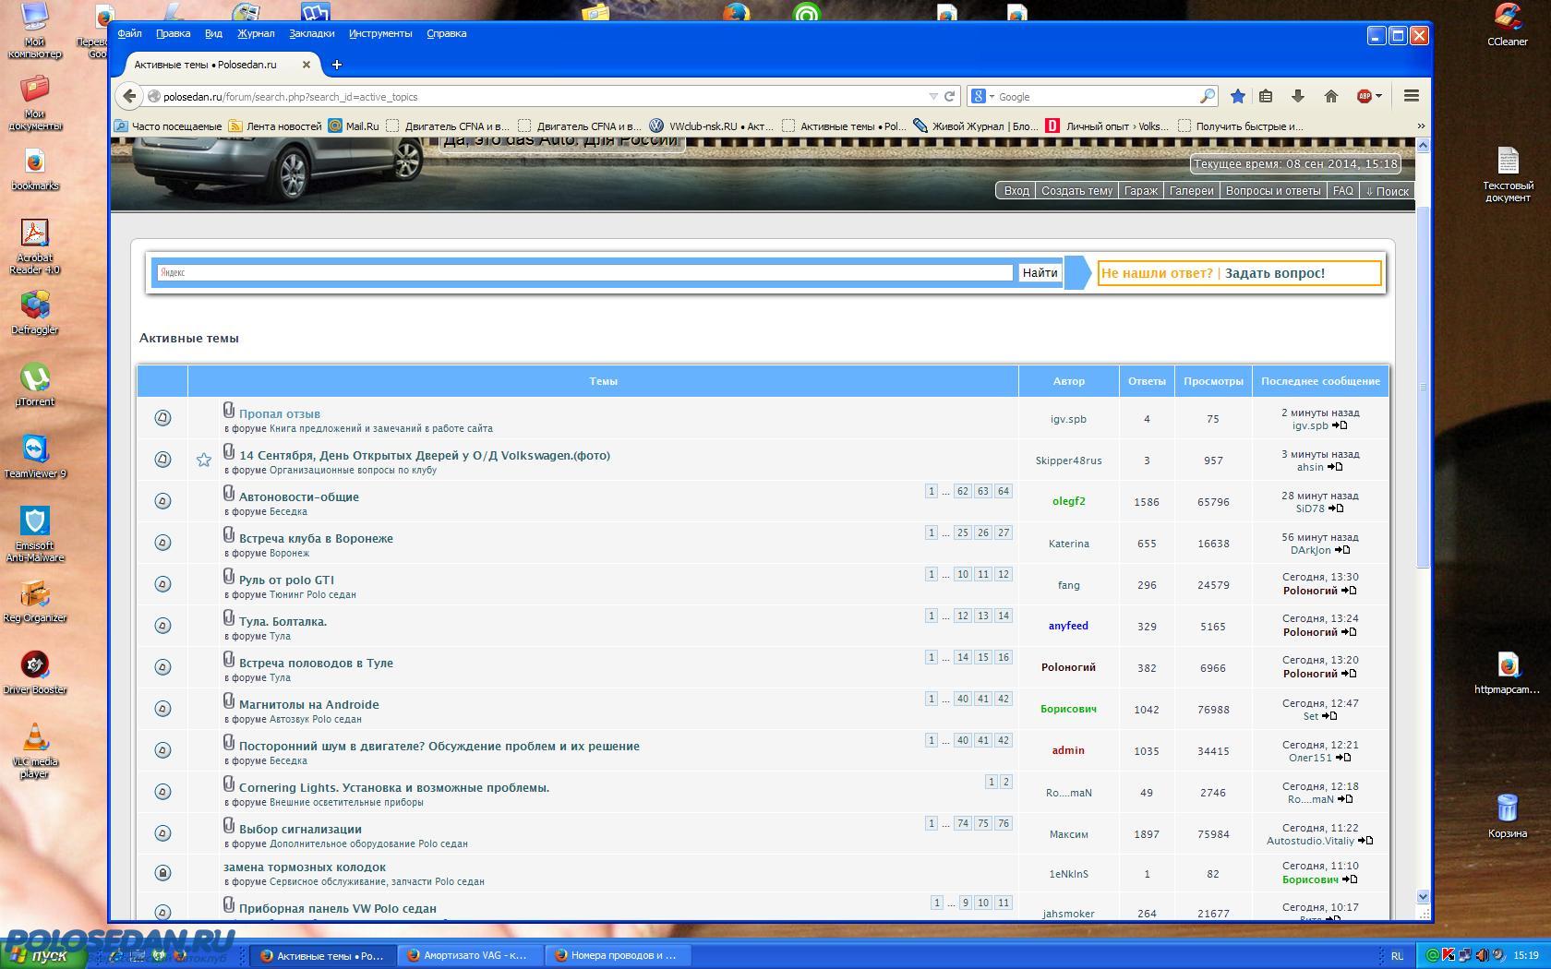
Task: Open the Firefox hamburger menu
Action: click(1411, 96)
